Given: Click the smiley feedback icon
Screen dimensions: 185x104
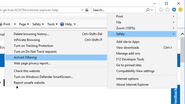Looking at the screenshot, I should [x=180, y=10].
